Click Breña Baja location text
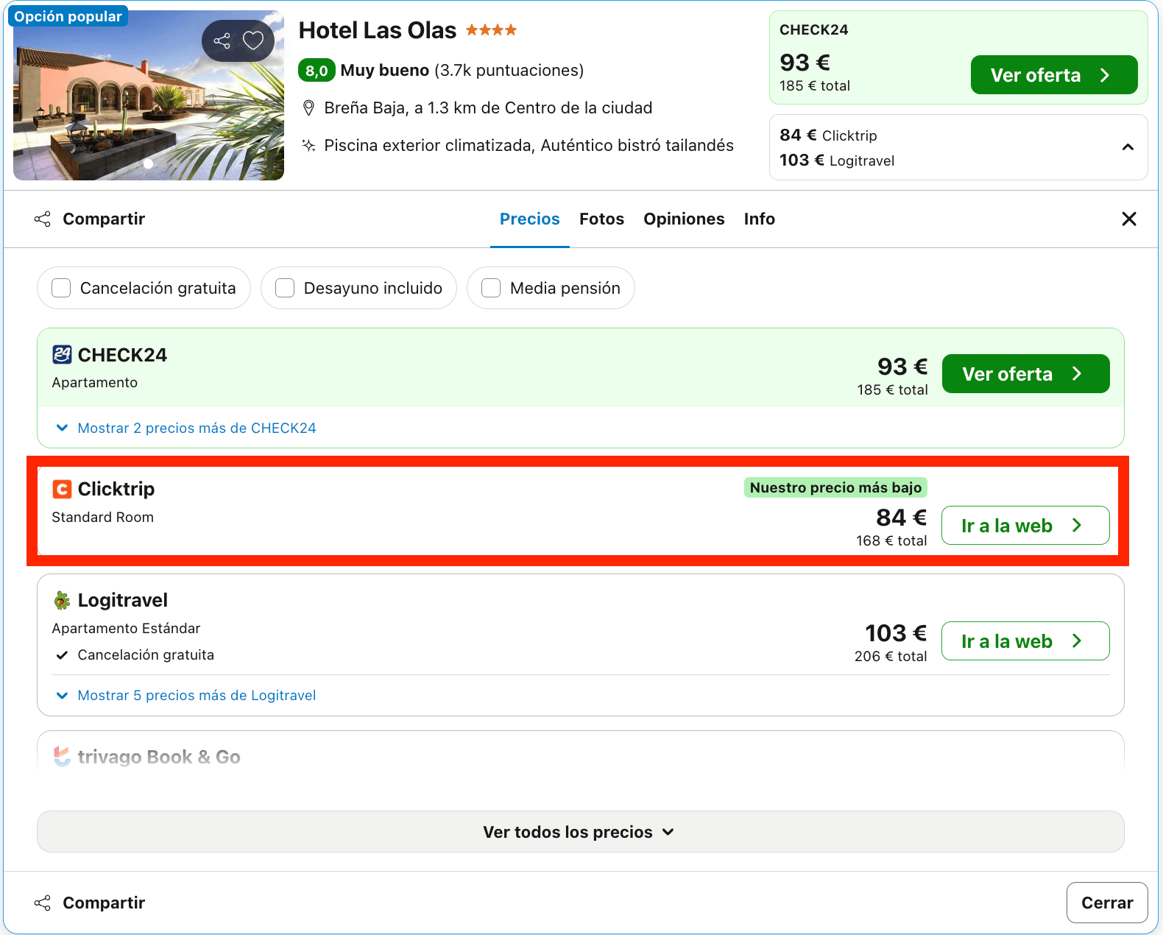 pyautogui.click(x=488, y=108)
